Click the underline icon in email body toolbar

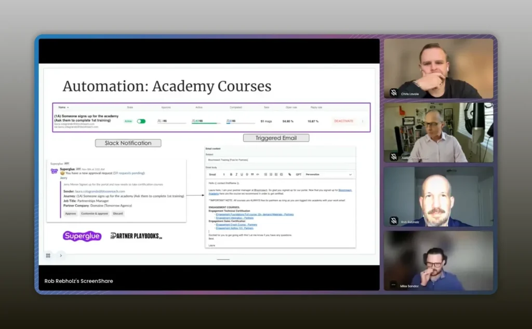click(x=242, y=174)
